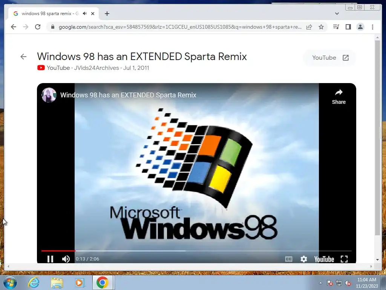Click the video page title heading

click(x=142, y=57)
